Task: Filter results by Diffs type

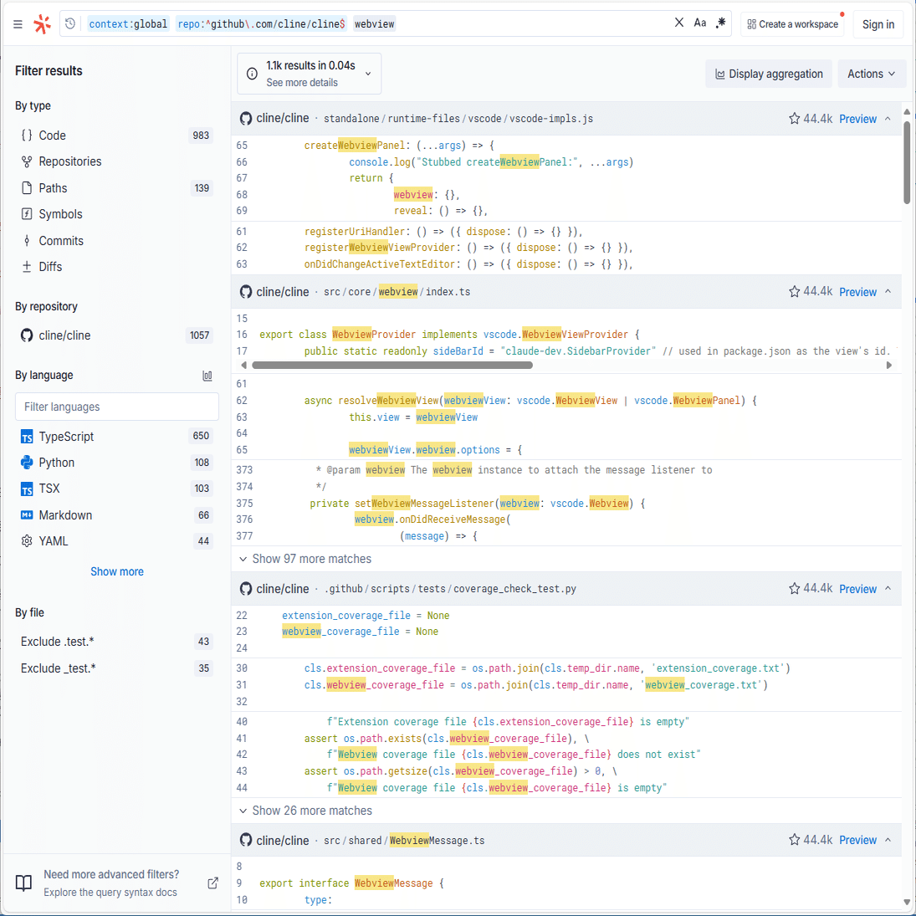Action: [116, 267]
